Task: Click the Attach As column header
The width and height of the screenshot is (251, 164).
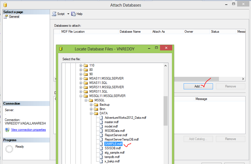Action: click(x=167, y=32)
